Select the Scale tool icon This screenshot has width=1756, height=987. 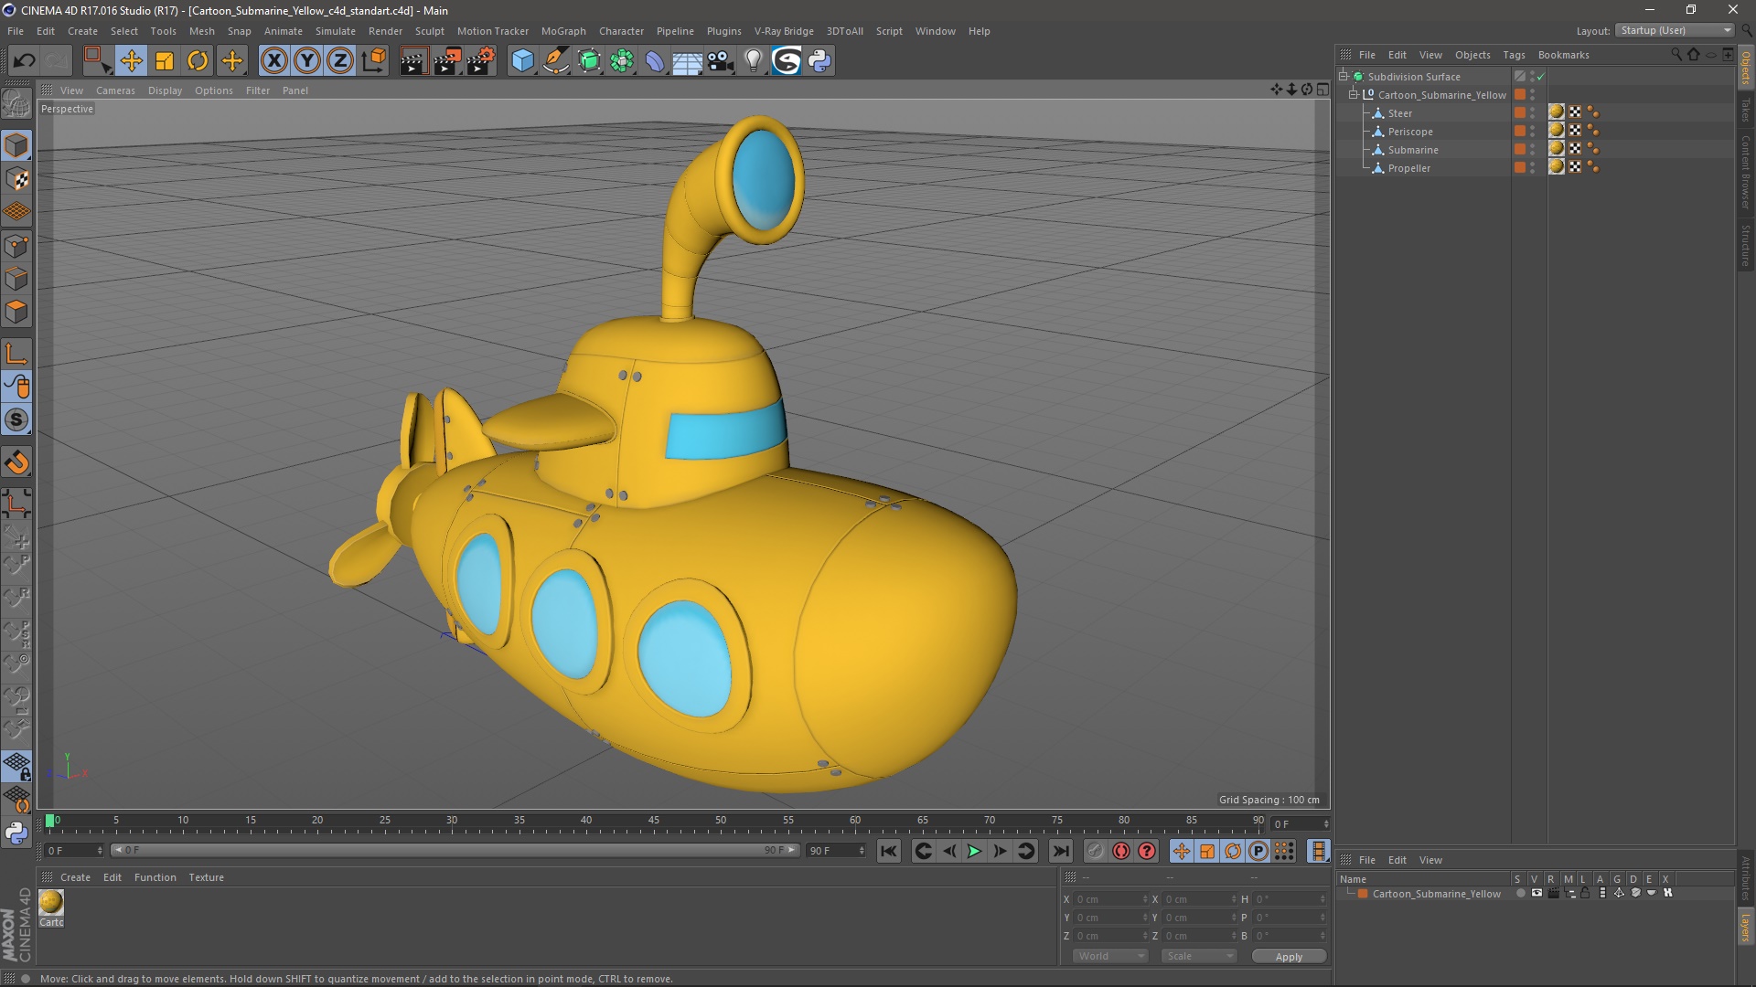point(165,61)
